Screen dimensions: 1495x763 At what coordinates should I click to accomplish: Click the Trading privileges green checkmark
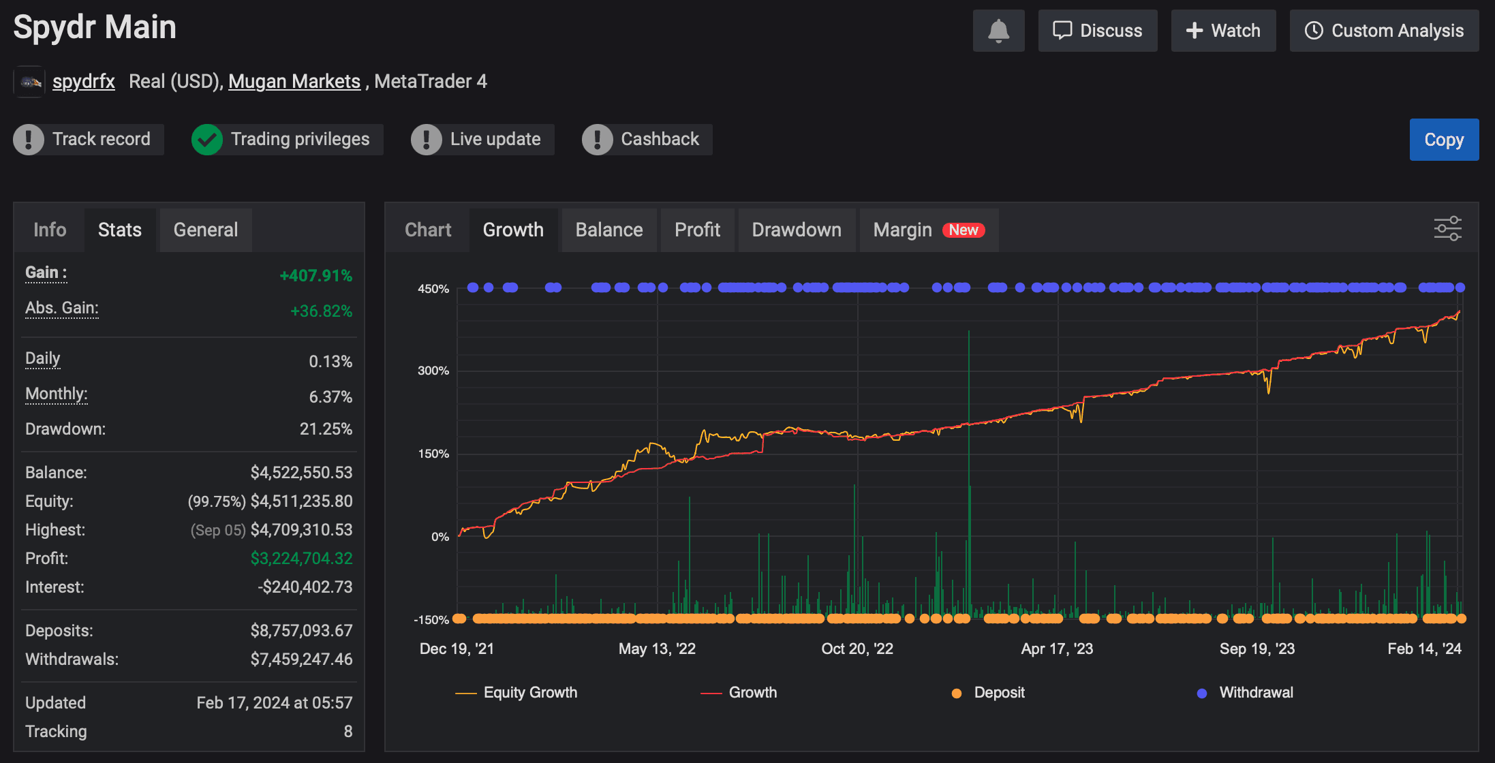click(x=207, y=140)
